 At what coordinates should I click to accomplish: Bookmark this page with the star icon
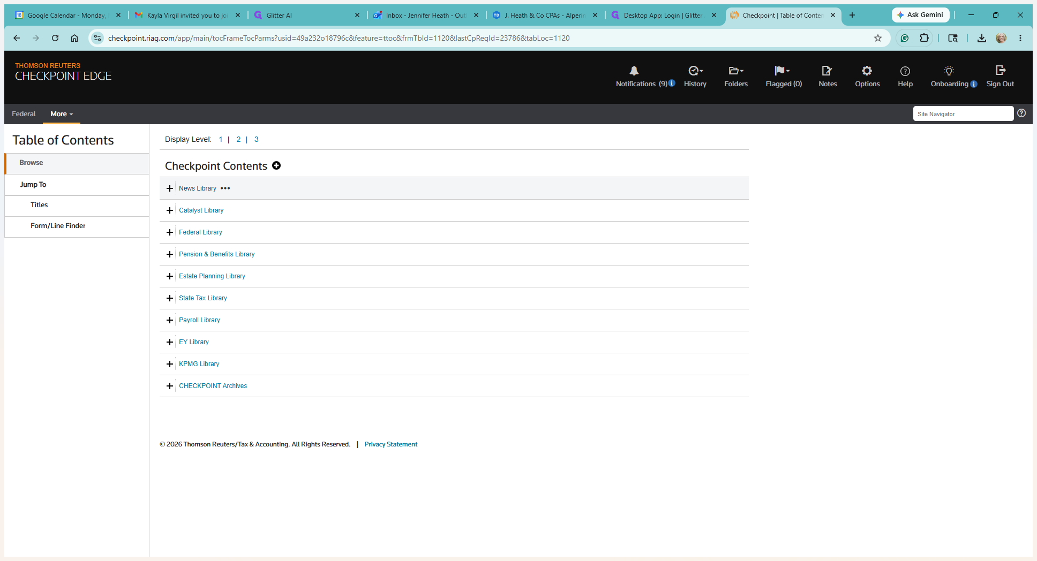click(x=878, y=38)
